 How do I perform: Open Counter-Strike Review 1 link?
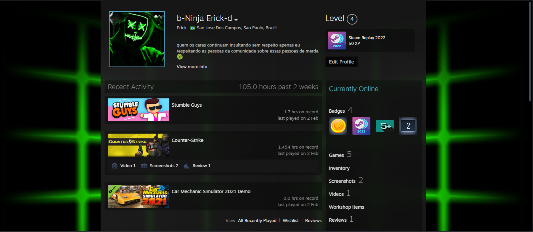(202, 166)
